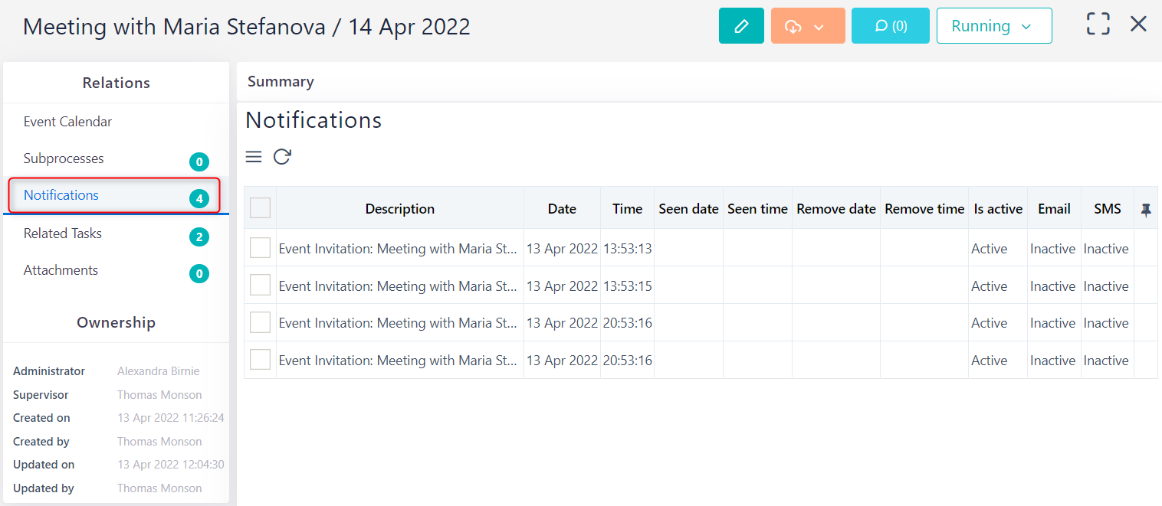The height and width of the screenshot is (506, 1162).
Task: Enter fullscreen mode for the record
Action: [1098, 24]
